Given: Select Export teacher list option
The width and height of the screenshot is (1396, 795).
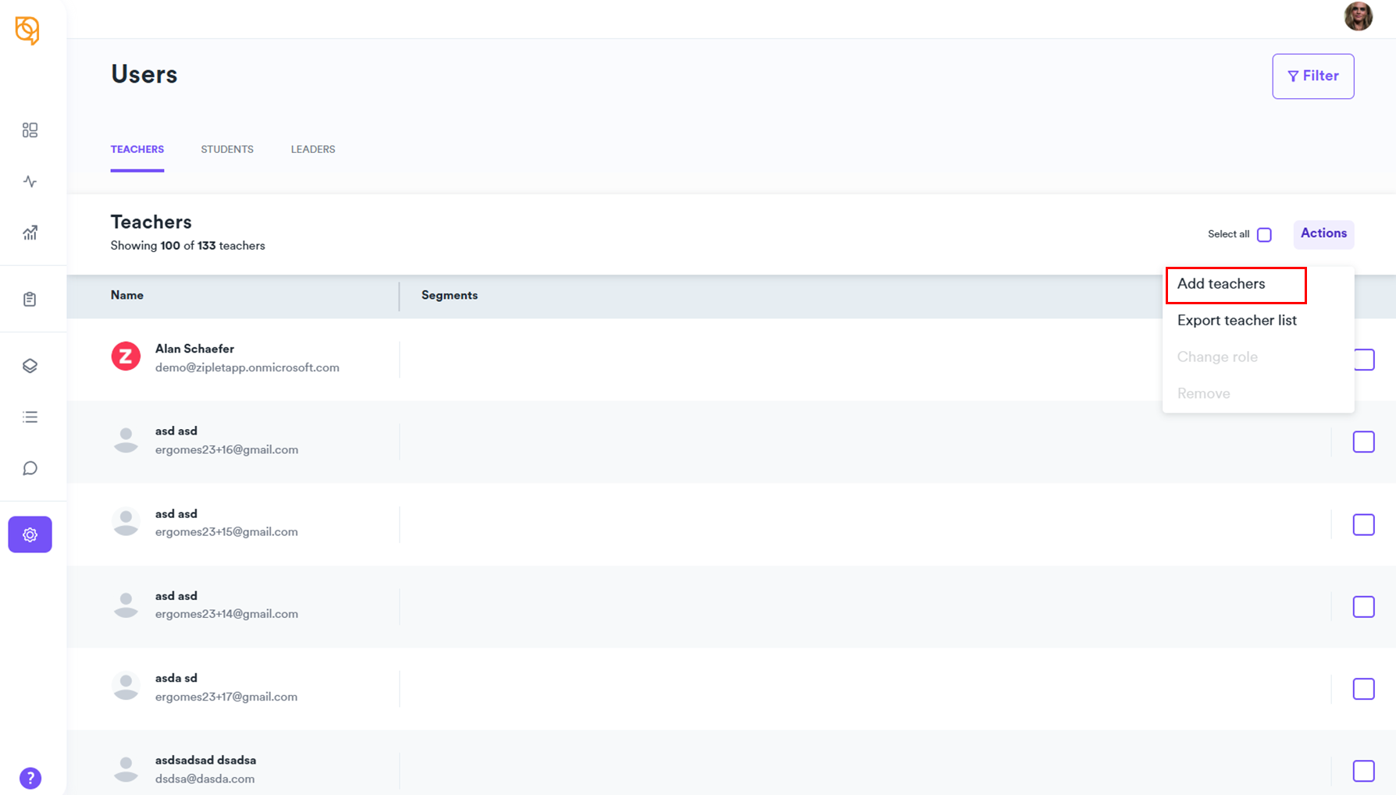Looking at the screenshot, I should tap(1237, 321).
